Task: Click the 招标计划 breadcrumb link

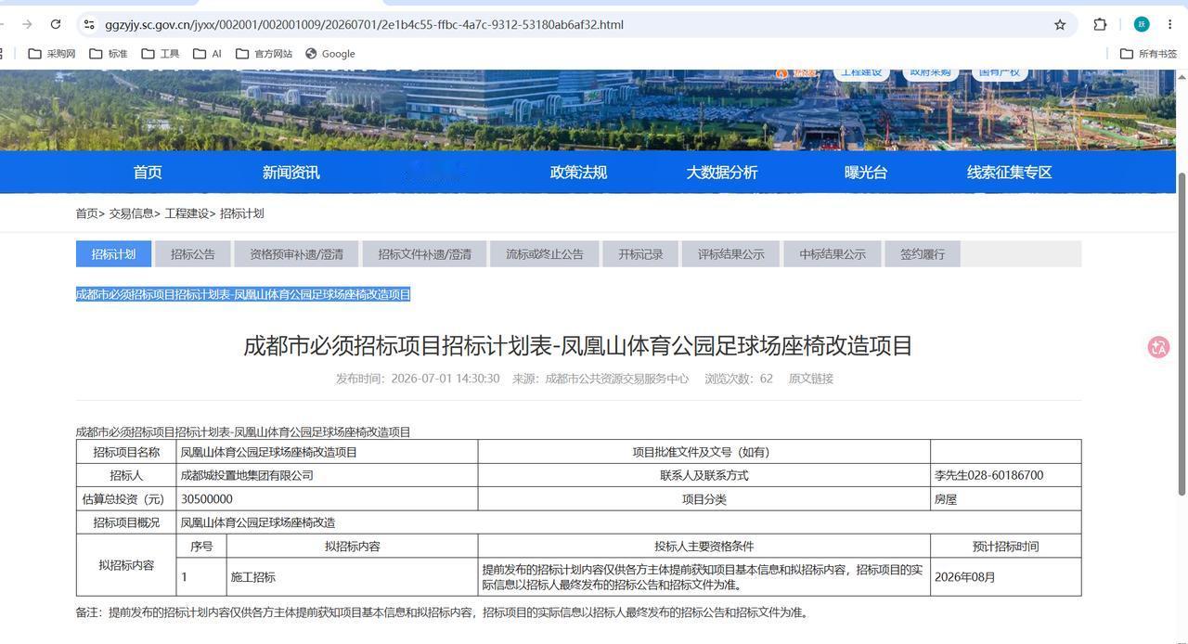Action: pos(242,213)
